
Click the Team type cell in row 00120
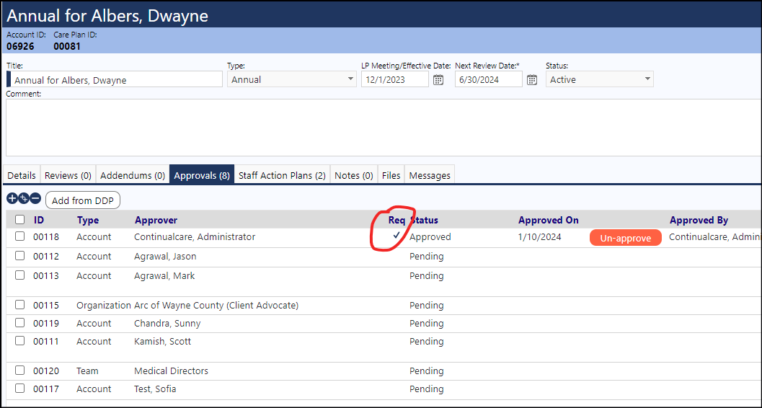pyautogui.click(x=87, y=371)
